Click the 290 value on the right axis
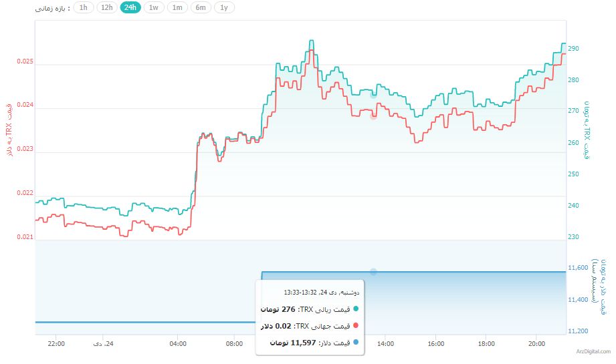The height and width of the screenshot is (364, 616). click(573, 49)
